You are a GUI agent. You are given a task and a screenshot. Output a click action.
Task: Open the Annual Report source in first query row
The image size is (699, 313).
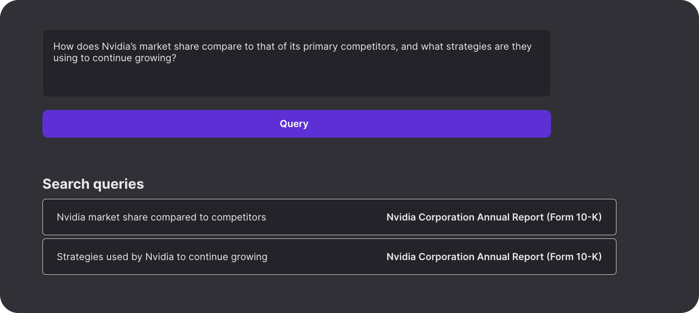pos(494,217)
